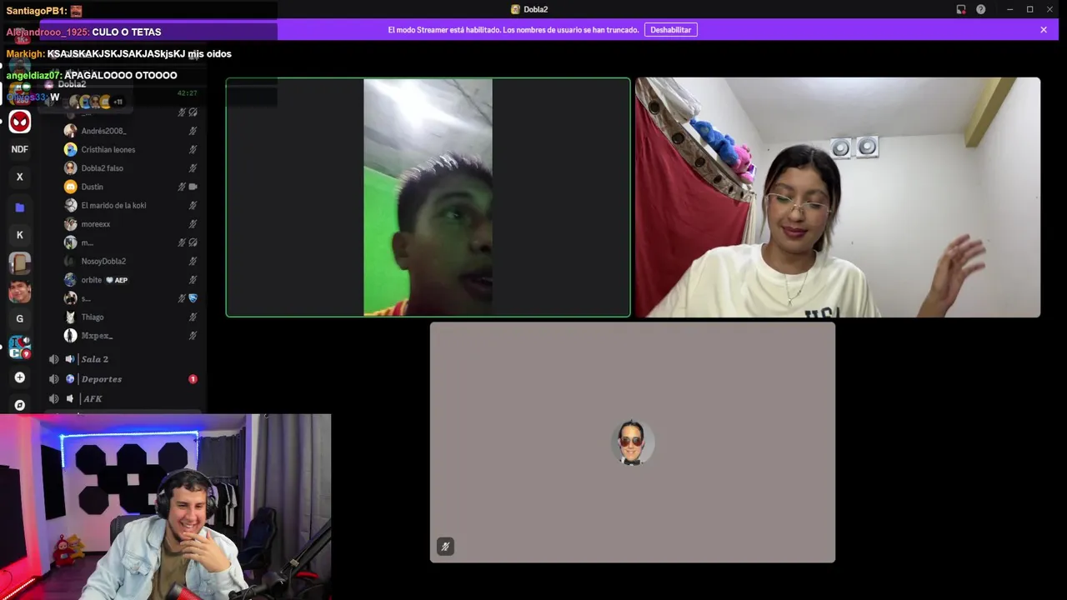Open Discover servers compass icon

(x=20, y=405)
